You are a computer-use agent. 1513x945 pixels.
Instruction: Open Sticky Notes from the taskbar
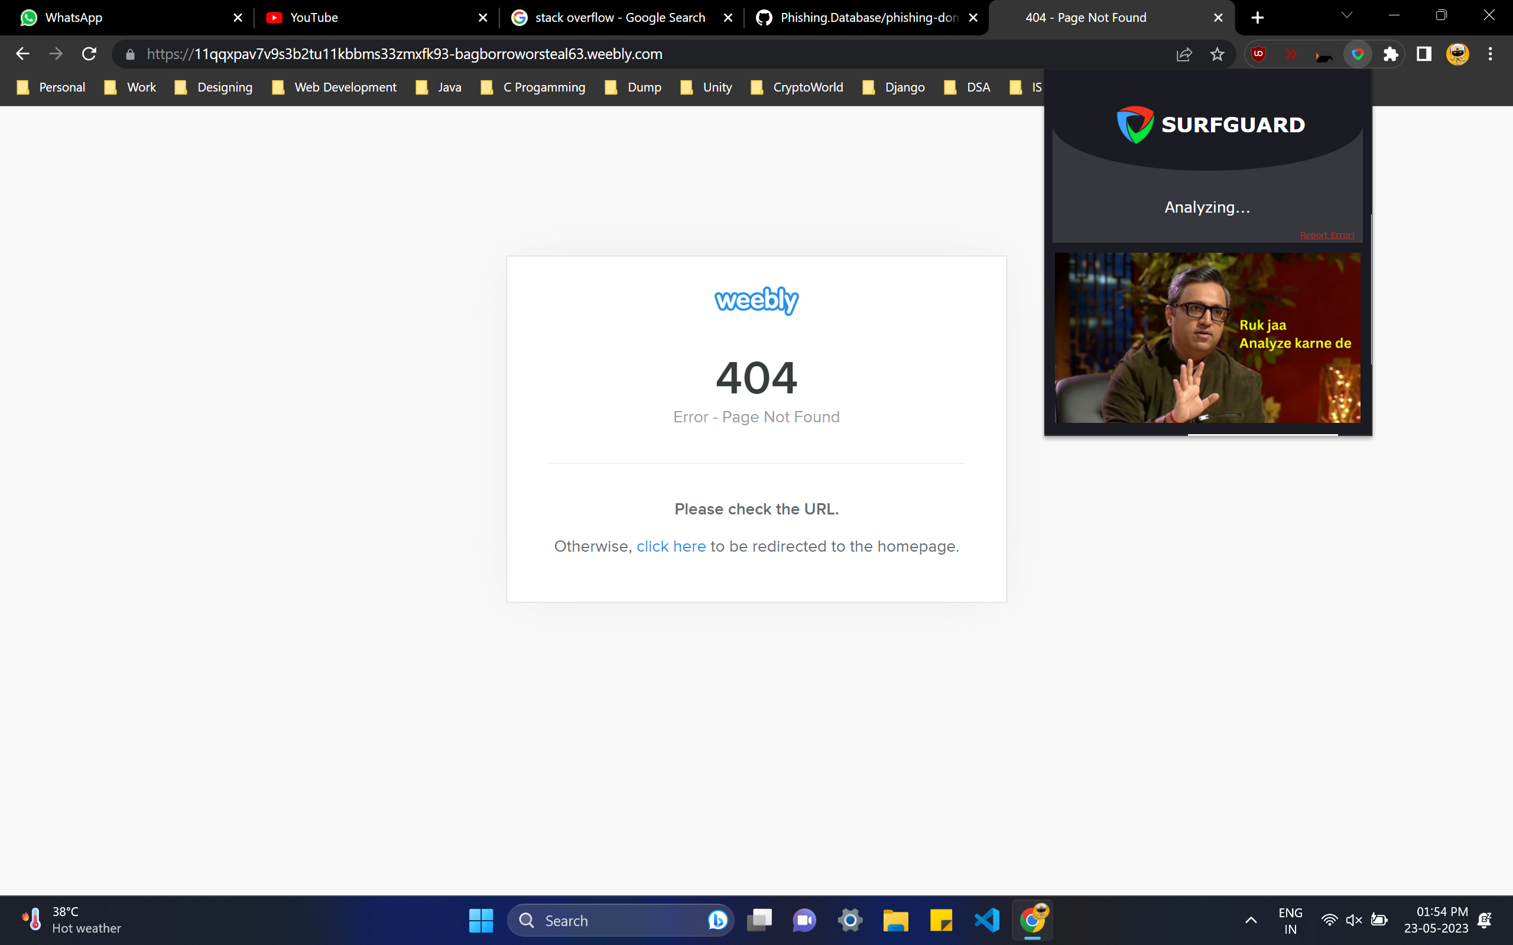pos(940,920)
